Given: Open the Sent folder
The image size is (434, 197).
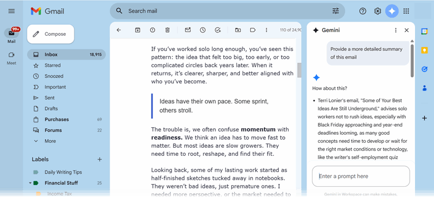Looking at the screenshot, I should (x=66, y=98).
